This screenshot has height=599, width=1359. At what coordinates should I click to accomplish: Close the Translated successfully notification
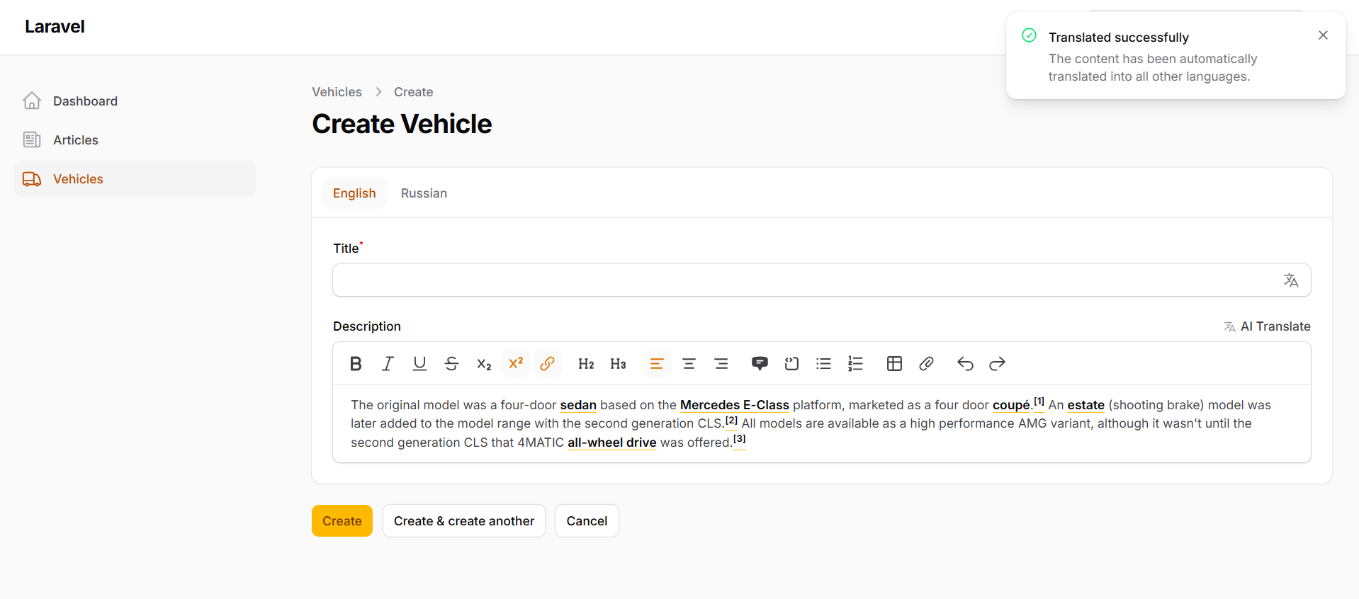(x=1323, y=35)
